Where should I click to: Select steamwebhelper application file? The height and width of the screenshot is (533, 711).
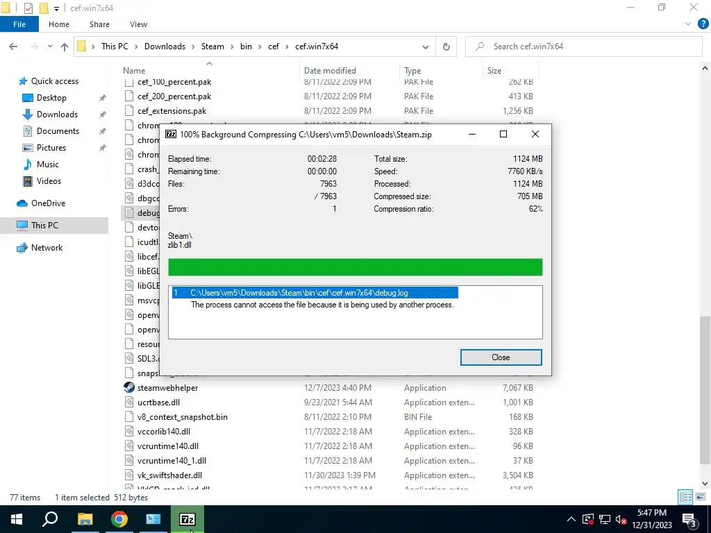click(168, 387)
